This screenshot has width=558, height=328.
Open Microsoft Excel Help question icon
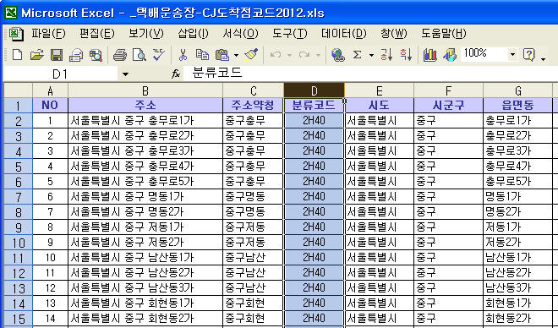pyautogui.click(x=528, y=55)
